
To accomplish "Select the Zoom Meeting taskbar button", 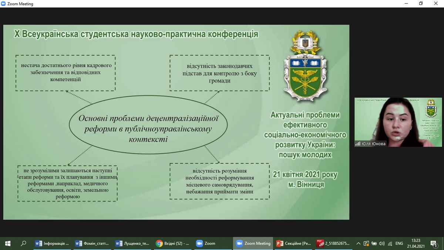I will pyautogui.click(x=253, y=243).
